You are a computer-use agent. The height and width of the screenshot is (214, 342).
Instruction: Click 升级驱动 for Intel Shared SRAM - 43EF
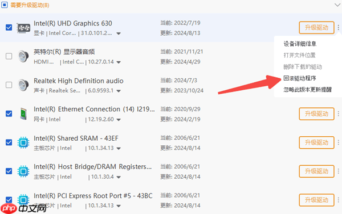click(x=316, y=142)
